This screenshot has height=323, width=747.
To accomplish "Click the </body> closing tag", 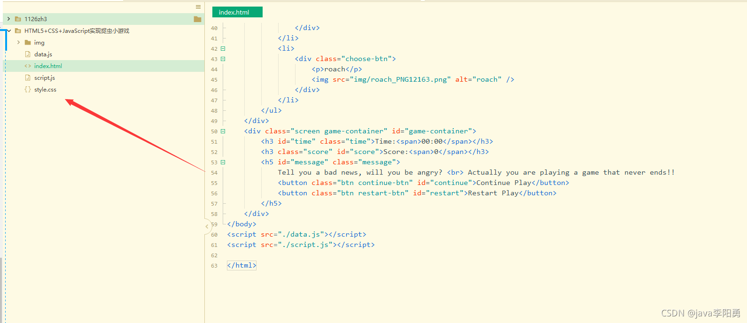I will pos(242,224).
